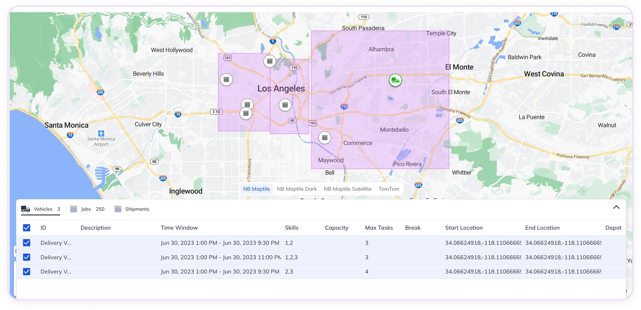Click the box icon beside Shipments
The image size is (641, 310).
point(118,209)
